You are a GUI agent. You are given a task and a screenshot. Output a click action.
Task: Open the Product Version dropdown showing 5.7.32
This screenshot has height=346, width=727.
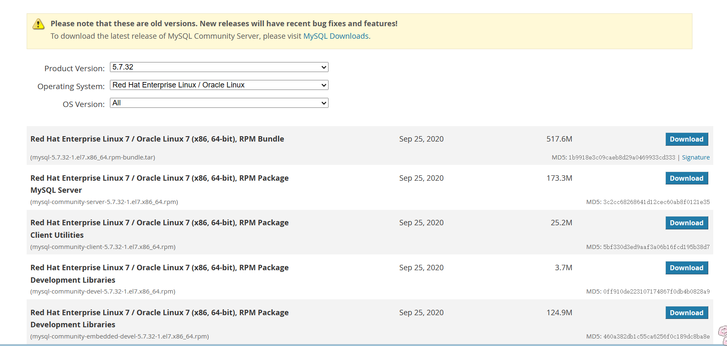pos(219,67)
